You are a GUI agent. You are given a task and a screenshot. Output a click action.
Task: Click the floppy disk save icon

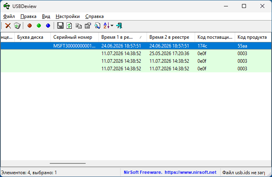(60, 26)
